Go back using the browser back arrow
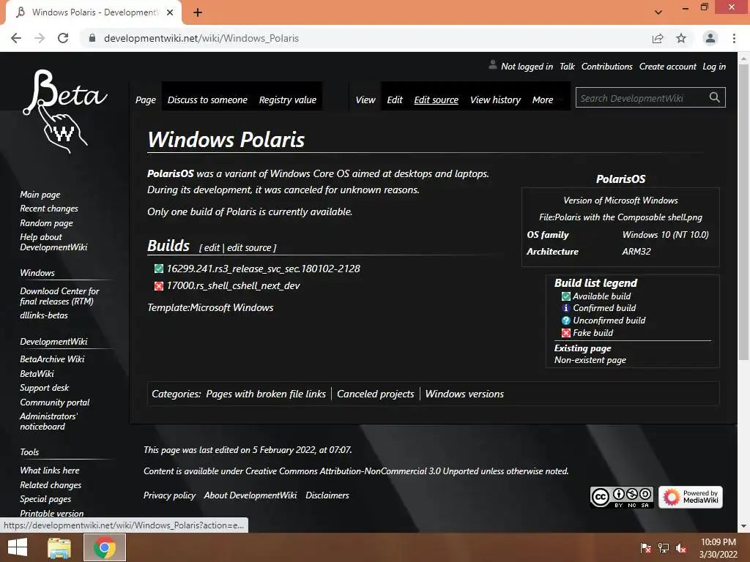 click(x=16, y=38)
